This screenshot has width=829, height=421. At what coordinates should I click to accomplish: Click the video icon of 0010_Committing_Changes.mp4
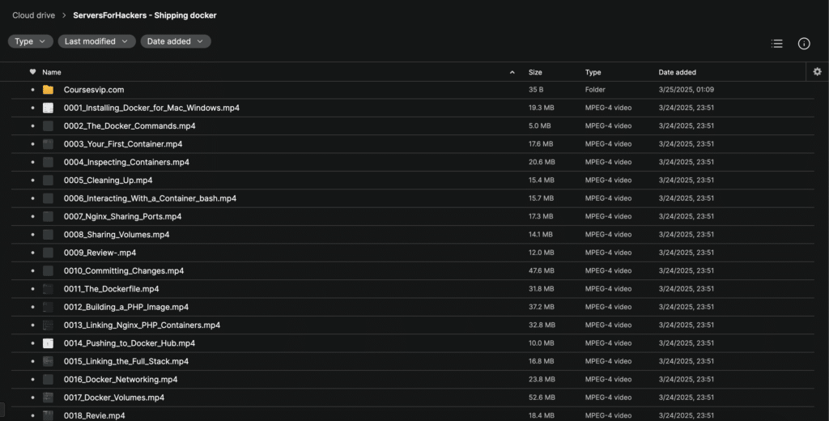(x=48, y=270)
